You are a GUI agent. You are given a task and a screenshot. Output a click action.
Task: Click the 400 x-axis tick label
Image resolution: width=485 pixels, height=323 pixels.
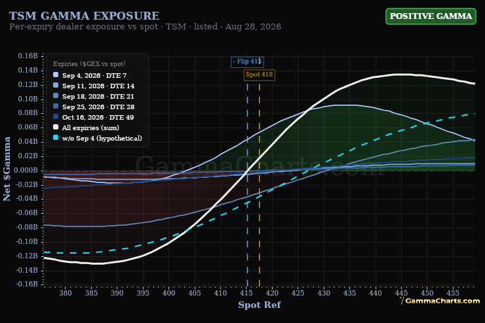(x=168, y=293)
